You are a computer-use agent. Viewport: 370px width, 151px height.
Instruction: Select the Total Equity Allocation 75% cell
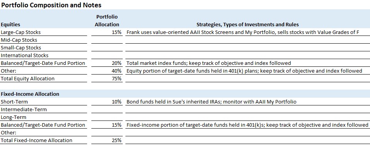[x=107, y=79]
